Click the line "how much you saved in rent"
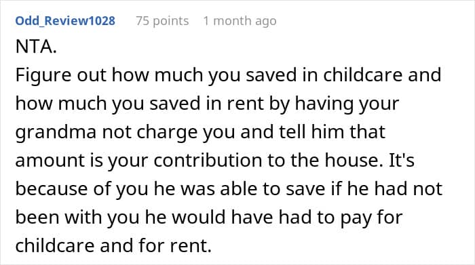Screen dimensions: 475x265 [207, 103]
